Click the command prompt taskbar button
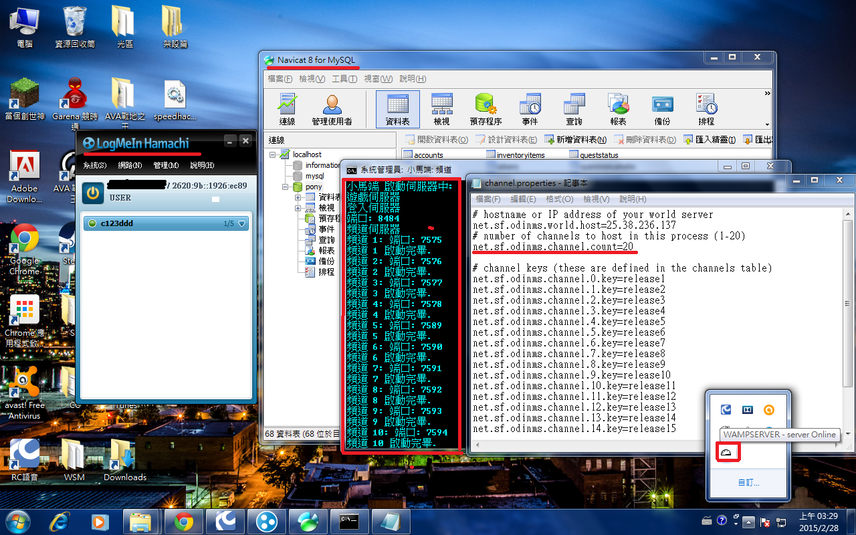The height and width of the screenshot is (535, 856). [350, 521]
